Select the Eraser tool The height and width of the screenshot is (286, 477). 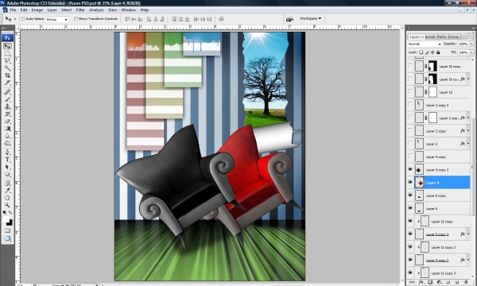7,122
